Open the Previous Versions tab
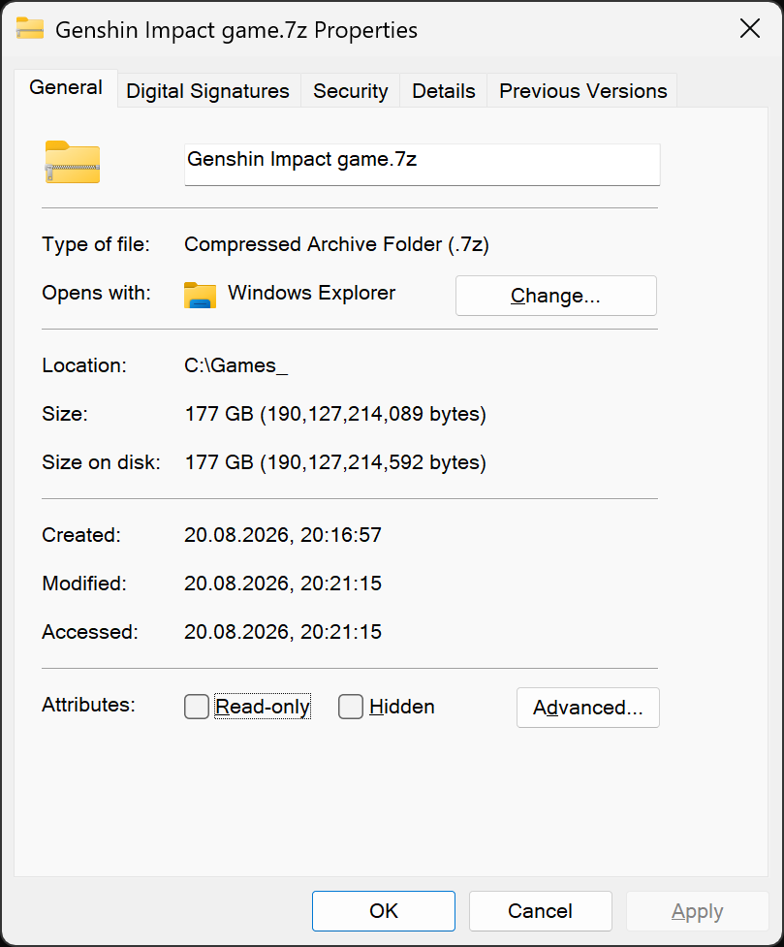 pyautogui.click(x=582, y=91)
